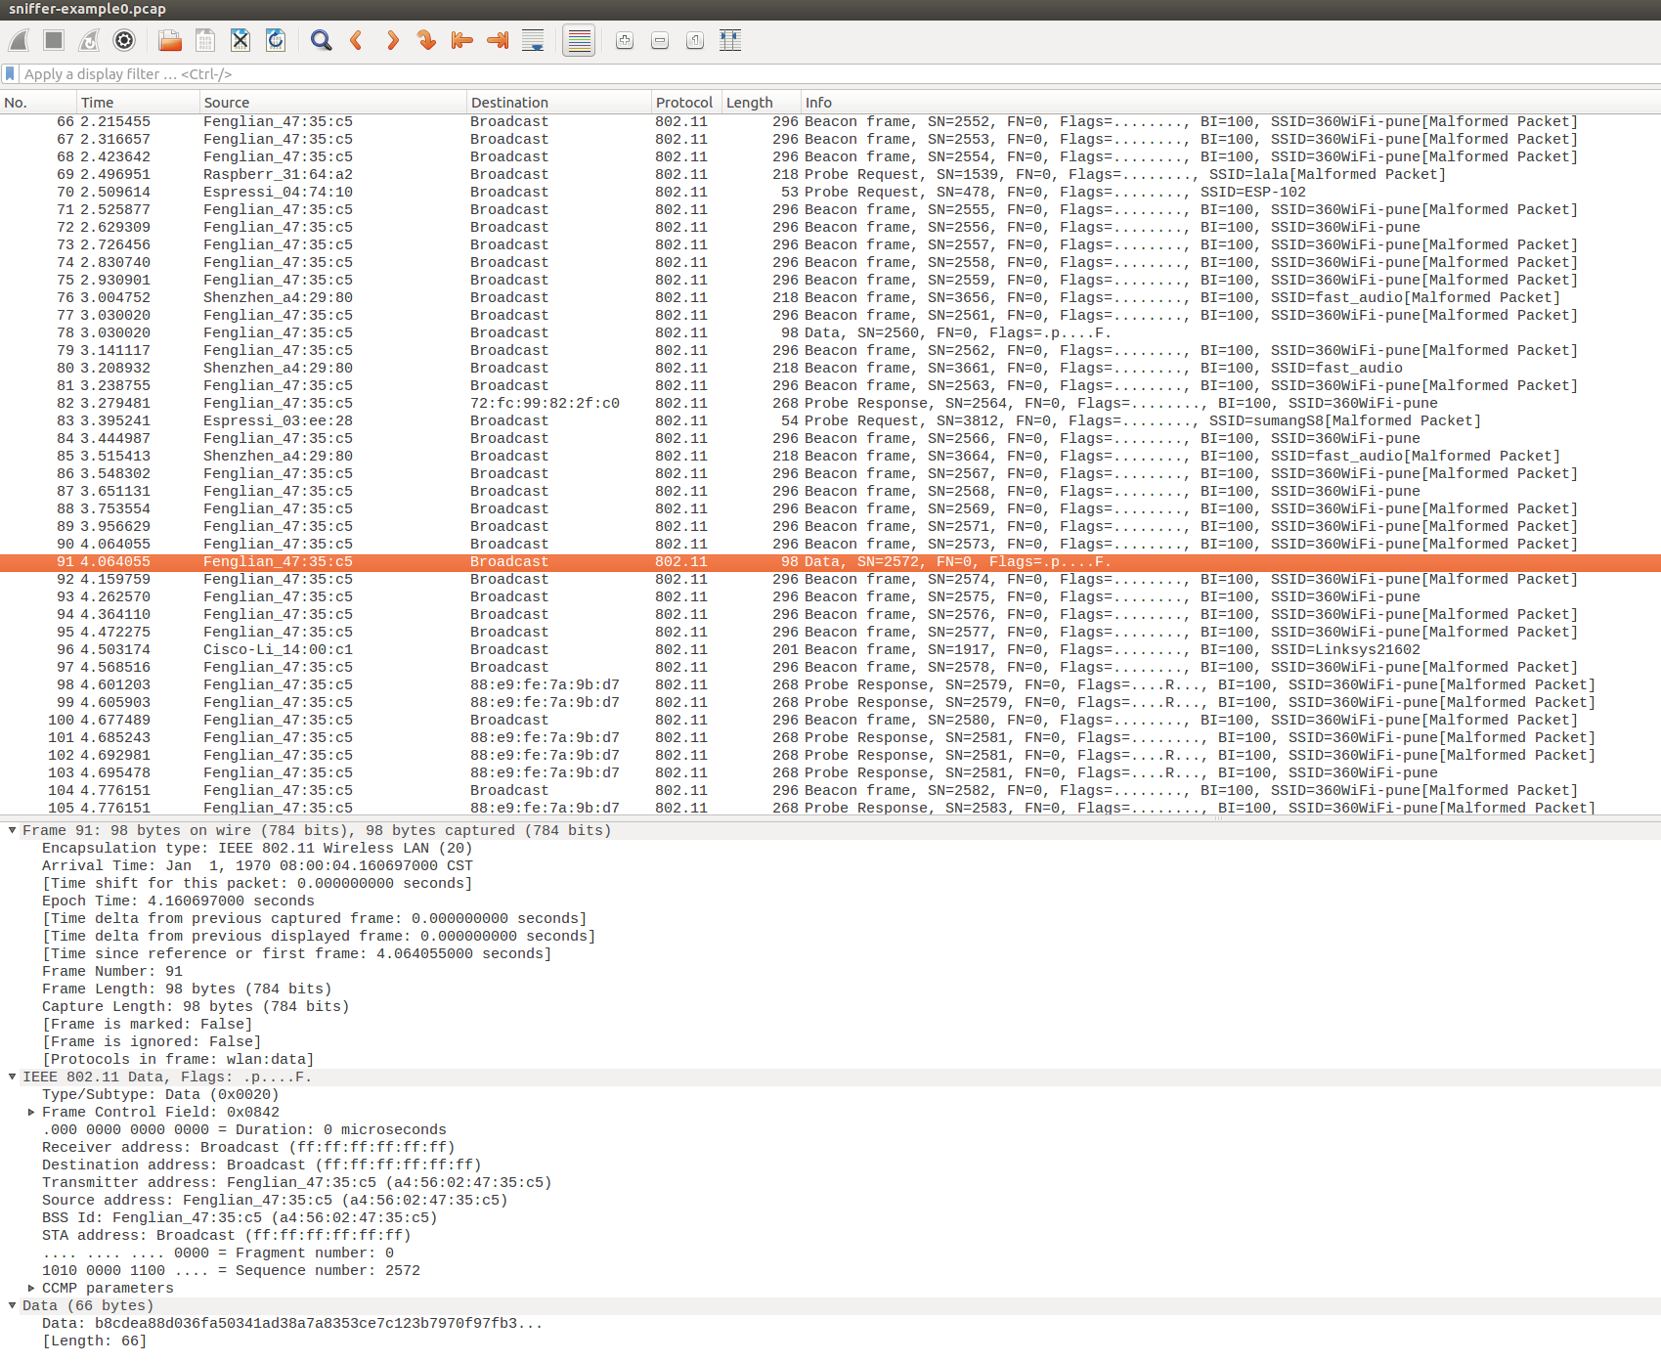1661x1363 pixels.
Task: Click the Start capture shark fin icon
Action: pos(19,40)
